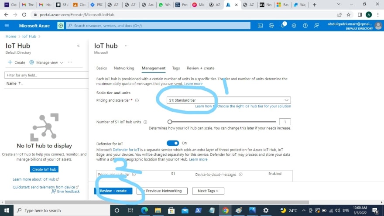Open ellipsis menu next to IoT hub title
This screenshot has height=216, width=384.
(x=127, y=46)
